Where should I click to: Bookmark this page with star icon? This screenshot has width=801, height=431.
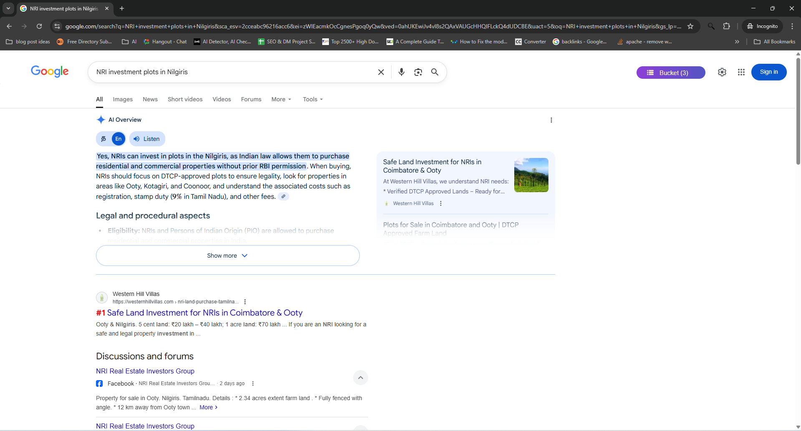click(x=690, y=26)
